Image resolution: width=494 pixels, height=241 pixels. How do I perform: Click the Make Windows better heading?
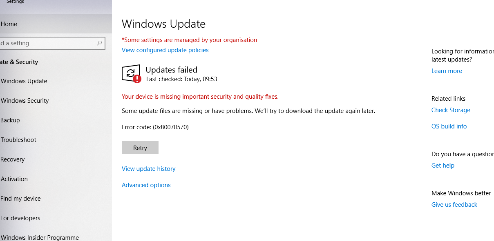click(x=461, y=193)
